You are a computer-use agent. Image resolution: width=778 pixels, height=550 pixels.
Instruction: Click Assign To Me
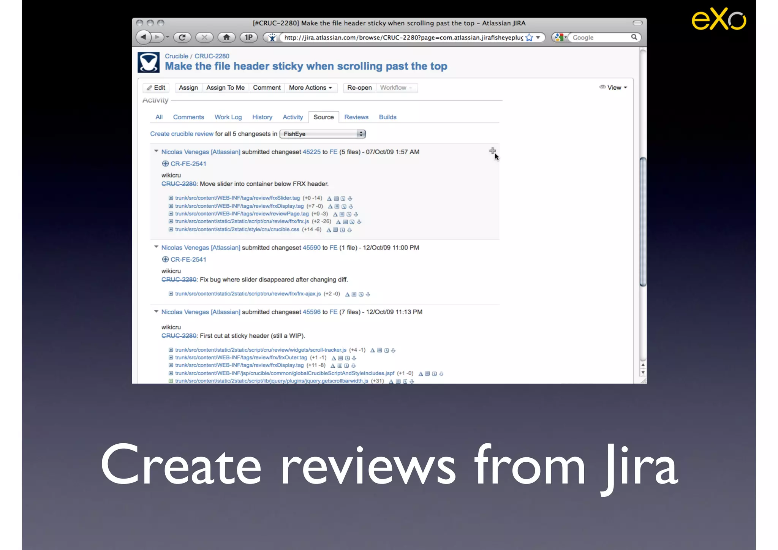[225, 88]
